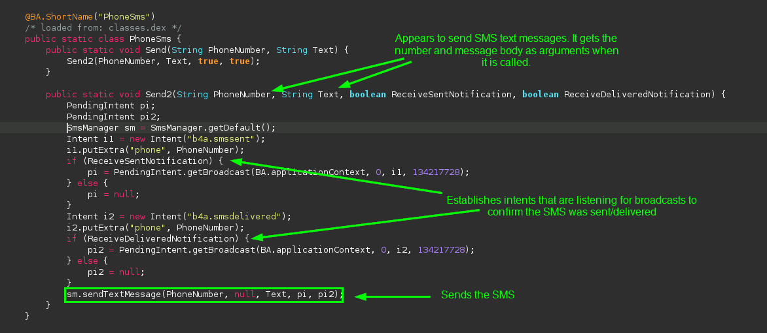Click the Send2 method name in its signature
Image resolution: width=767 pixels, height=333 pixels.
point(158,94)
